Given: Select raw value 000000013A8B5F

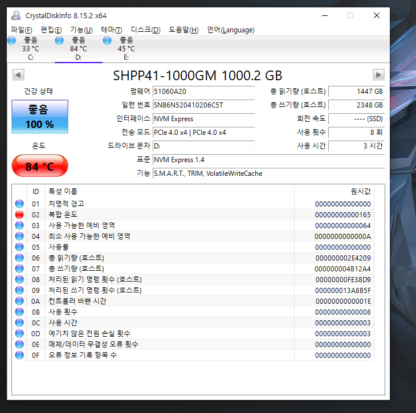Looking at the screenshot, I should 343,291.
